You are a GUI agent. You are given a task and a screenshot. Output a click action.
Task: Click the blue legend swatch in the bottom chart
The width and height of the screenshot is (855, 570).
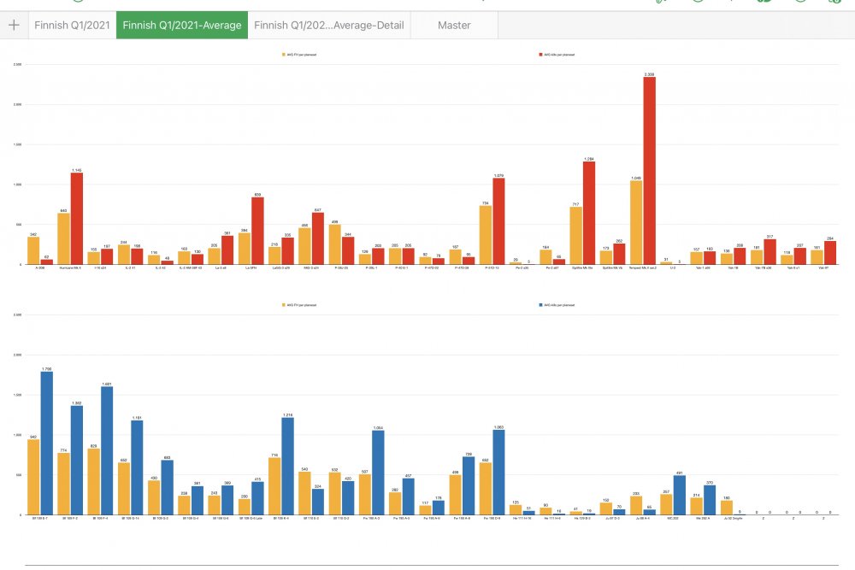coord(541,304)
